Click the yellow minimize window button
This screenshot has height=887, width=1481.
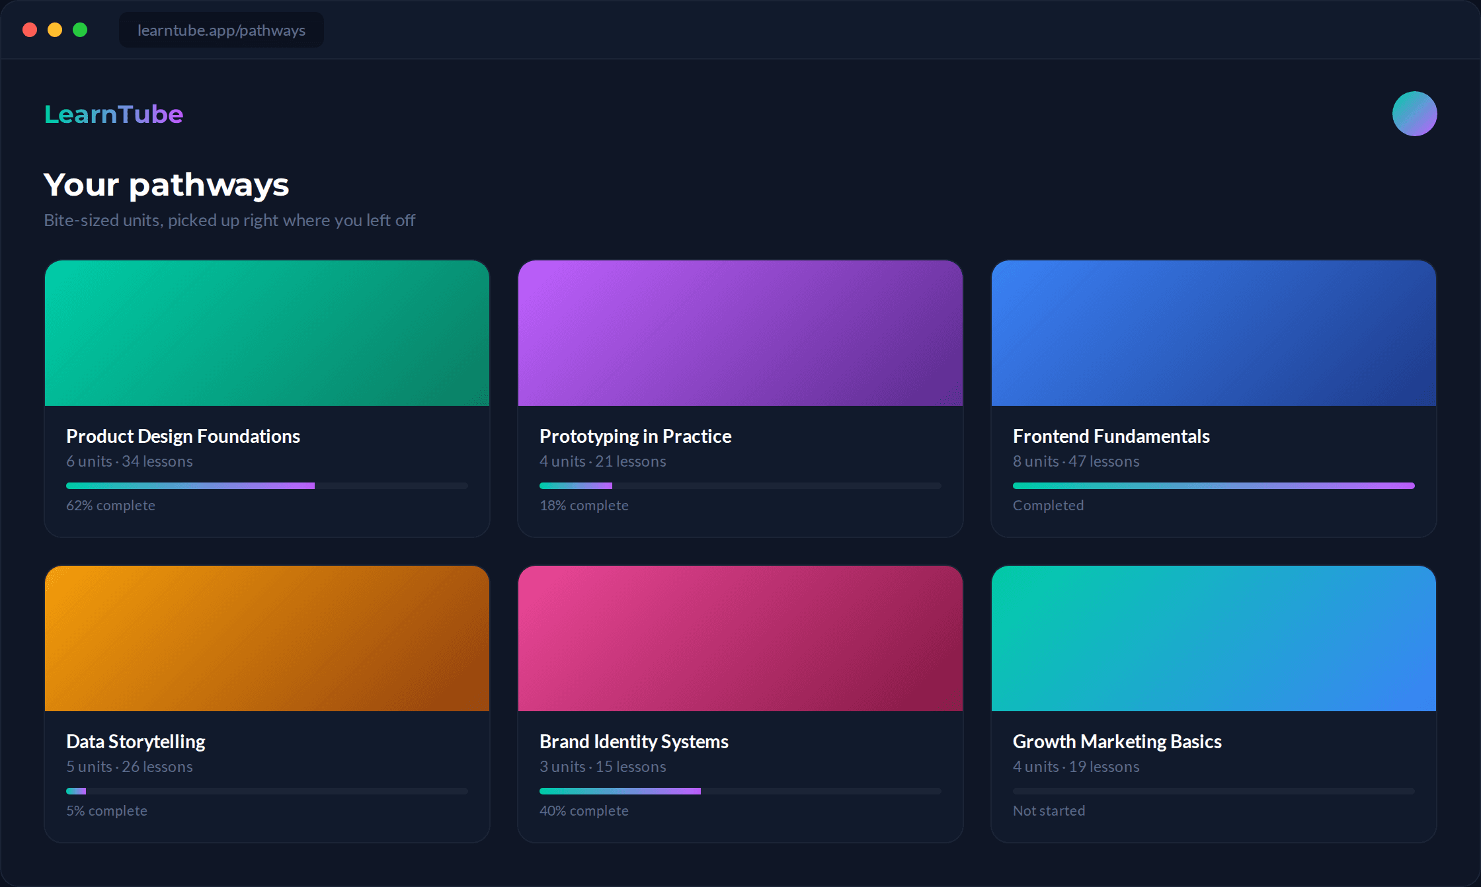[55, 30]
